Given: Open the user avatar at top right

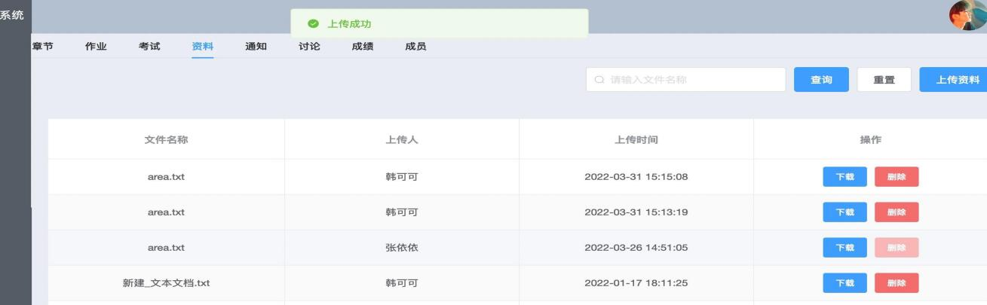Looking at the screenshot, I should pyautogui.click(x=967, y=14).
